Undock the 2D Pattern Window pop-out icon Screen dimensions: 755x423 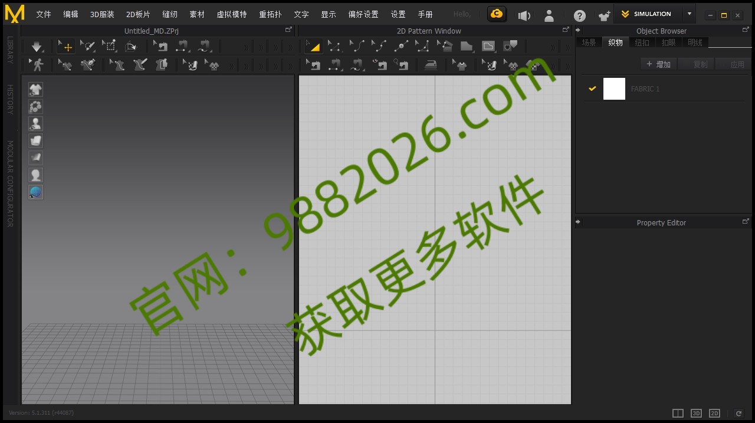566,30
